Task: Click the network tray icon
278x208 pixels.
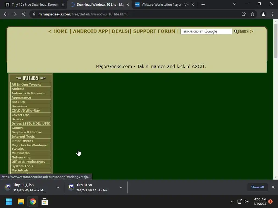Action: [x=239, y=201]
